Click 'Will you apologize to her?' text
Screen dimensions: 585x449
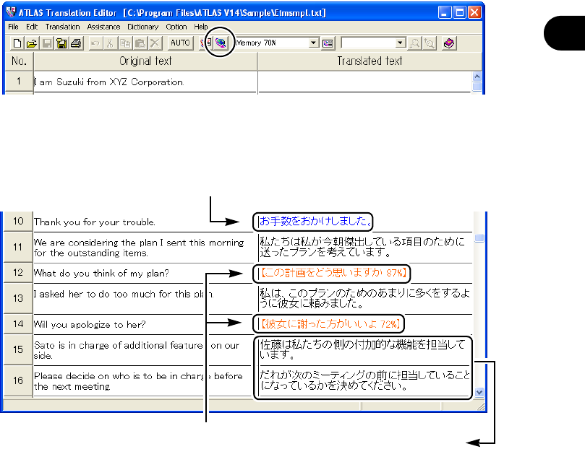pyautogui.click(x=90, y=325)
